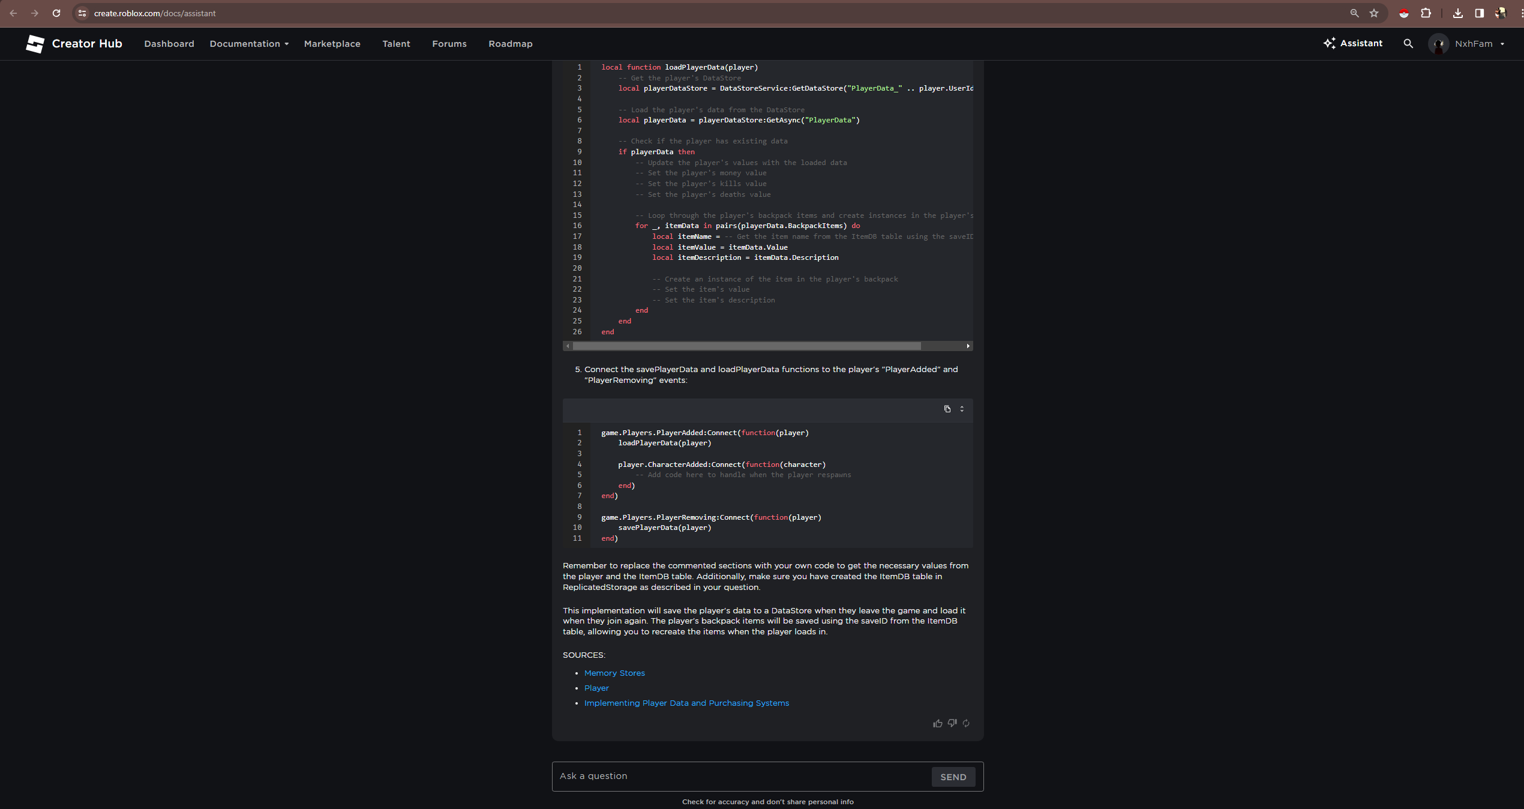1524x809 pixels.
Task: Open the Assistant sparkle icon
Action: (1328, 43)
